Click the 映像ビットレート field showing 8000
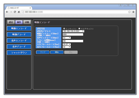 73,34
